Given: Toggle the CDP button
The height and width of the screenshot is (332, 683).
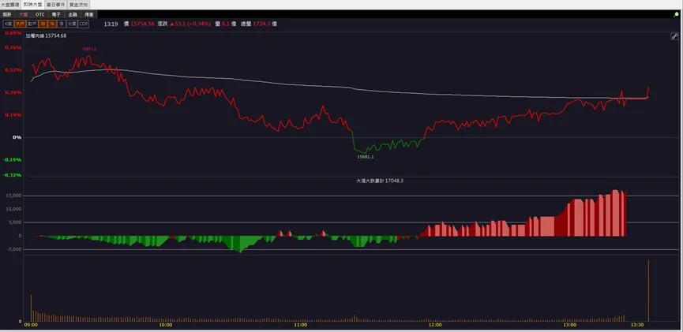Looking at the screenshot, I should click(84, 24).
